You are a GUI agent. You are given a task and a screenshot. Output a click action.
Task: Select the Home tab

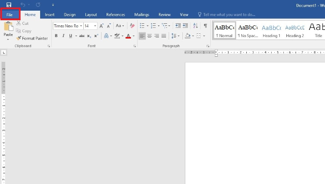30,15
